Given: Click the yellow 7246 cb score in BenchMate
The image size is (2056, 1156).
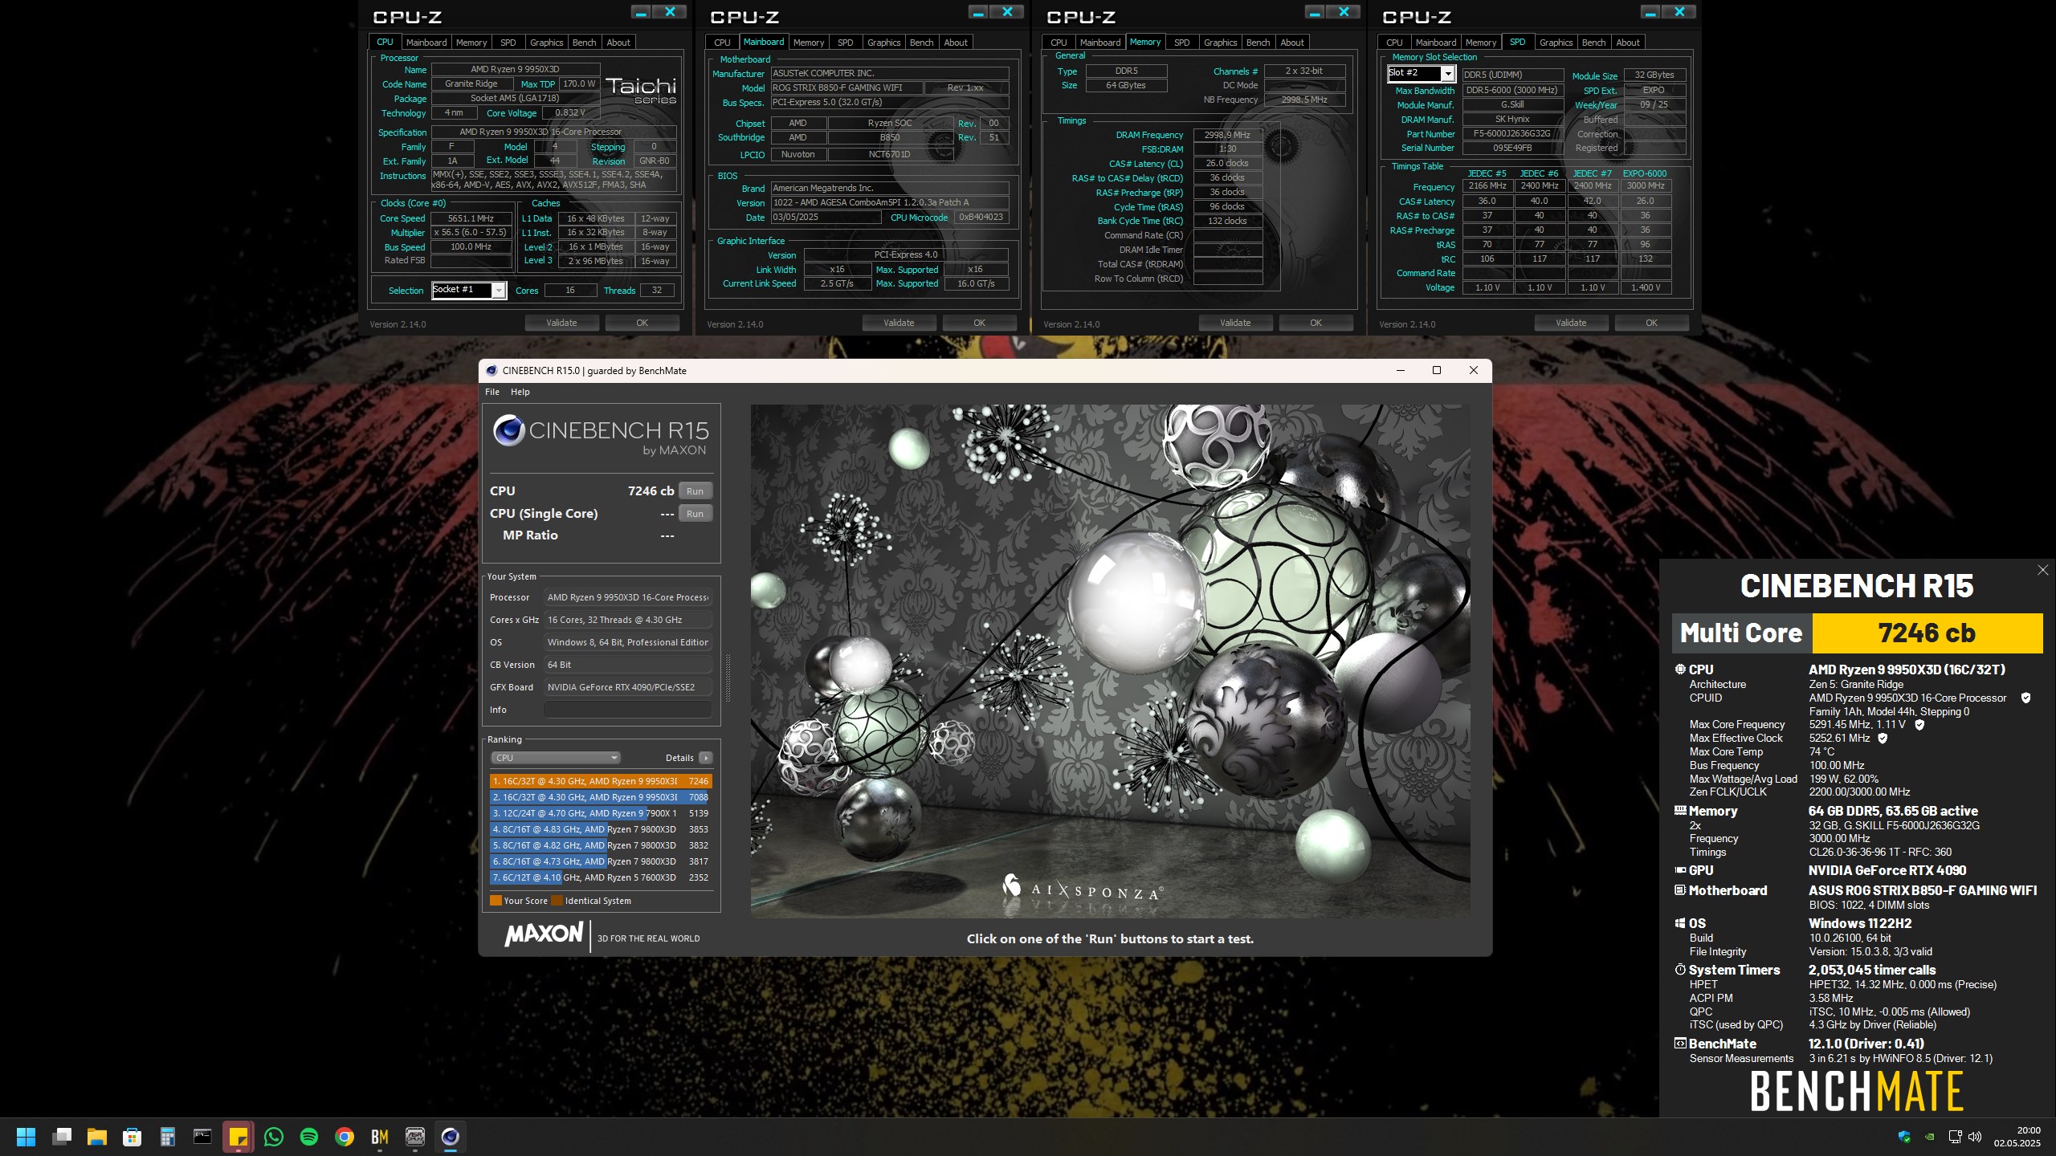Looking at the screenshot, I should point(1927,633).
